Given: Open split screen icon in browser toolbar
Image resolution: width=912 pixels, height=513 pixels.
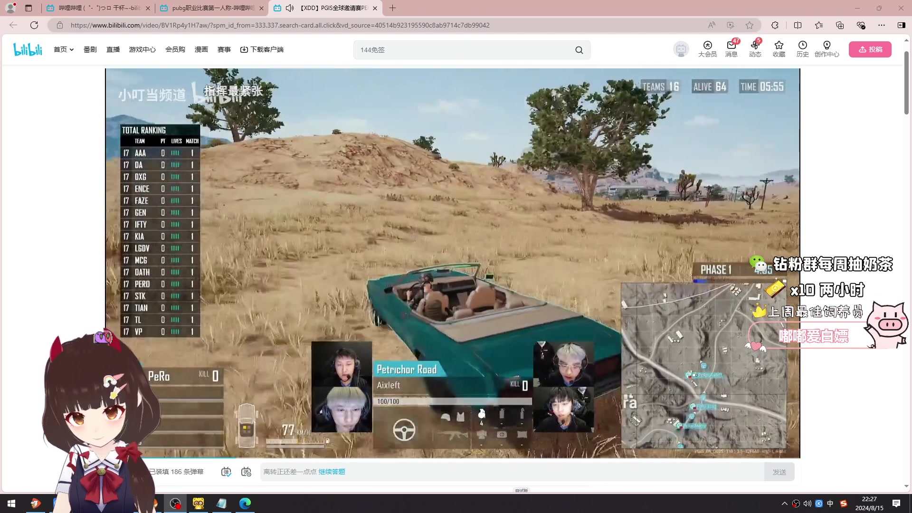Looking at the screenshot, I should (x=798, y=25).
